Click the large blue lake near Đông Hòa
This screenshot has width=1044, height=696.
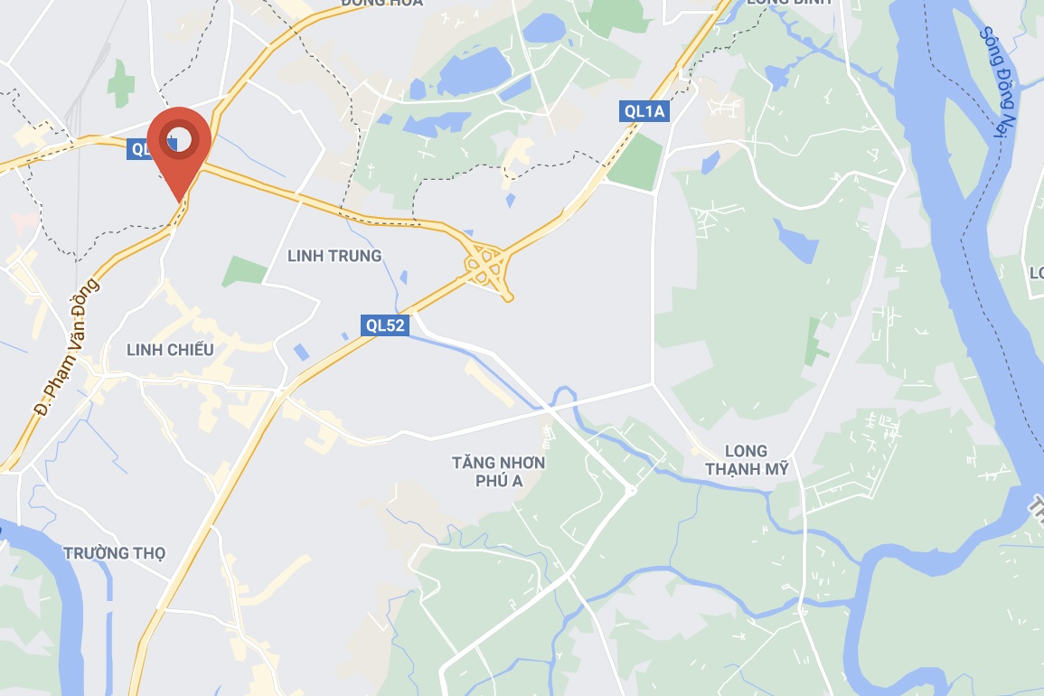tap(474, 72)
